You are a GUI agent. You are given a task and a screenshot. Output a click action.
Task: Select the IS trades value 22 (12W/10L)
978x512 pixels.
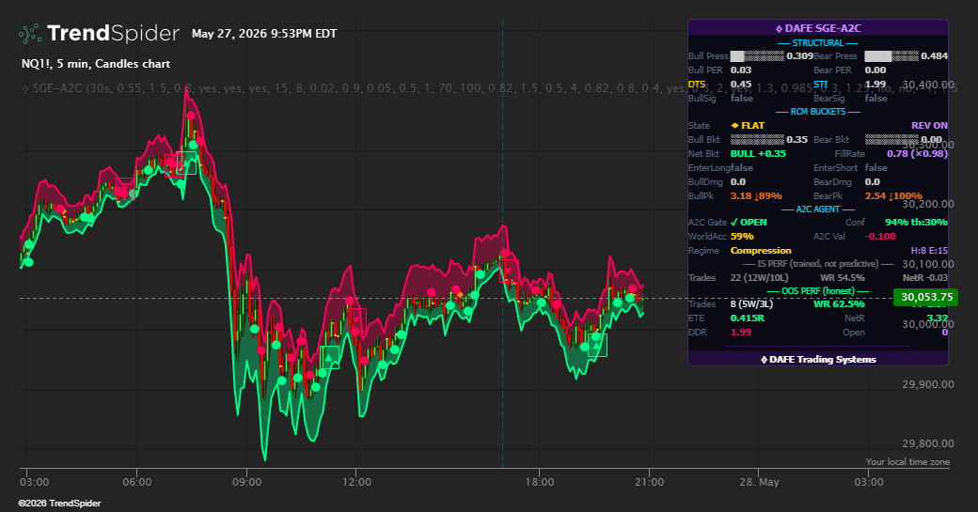tap(759, 278)
